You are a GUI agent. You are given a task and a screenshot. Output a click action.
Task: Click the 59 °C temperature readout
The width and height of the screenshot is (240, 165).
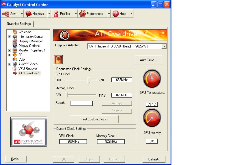(x=151, y=104)
